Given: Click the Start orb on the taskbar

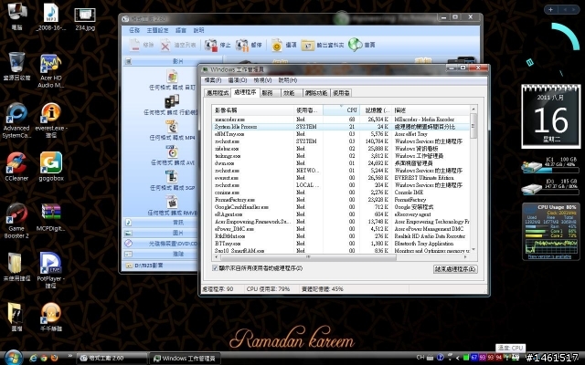Looking at the screenshot, I should coord(14,358).
